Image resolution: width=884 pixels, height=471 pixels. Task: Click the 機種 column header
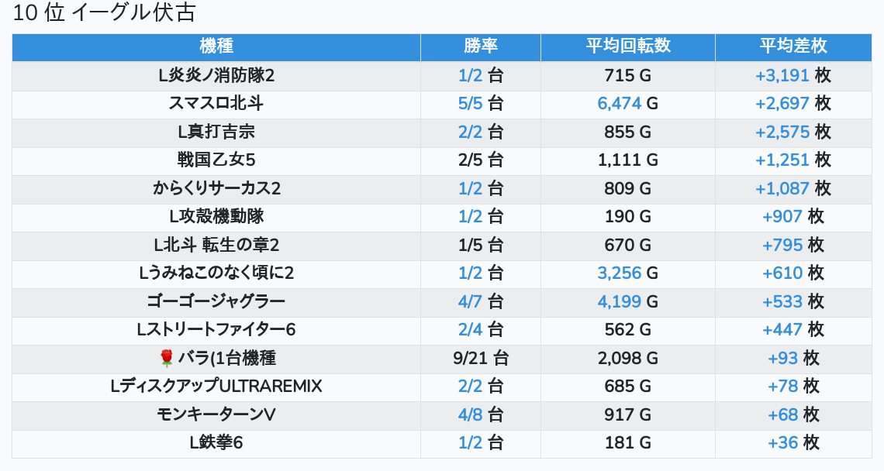point(216,46)
